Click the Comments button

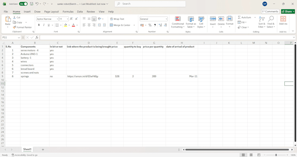pyautogui.click(x=270, y=11)
